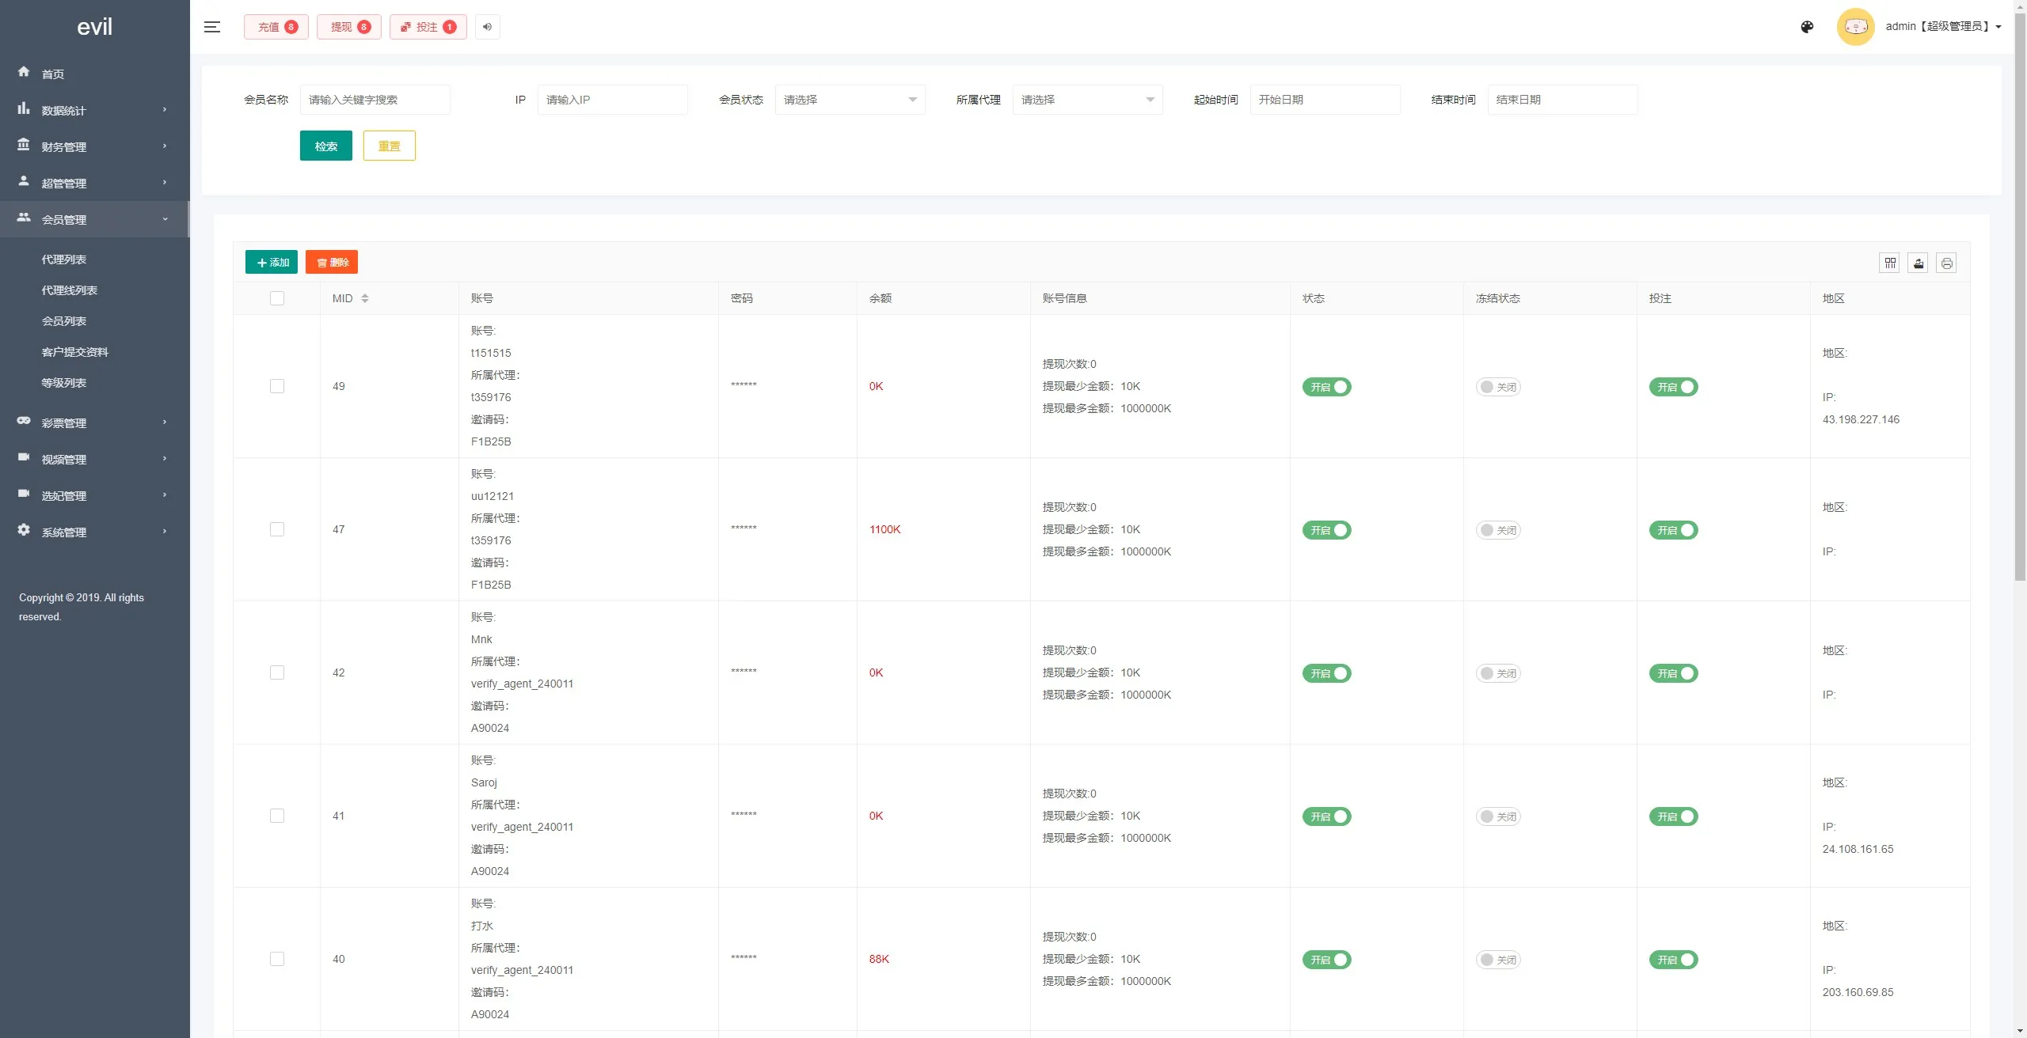Open the theme color palette icon
2027x1038 pixels.
pos(1807,27)
